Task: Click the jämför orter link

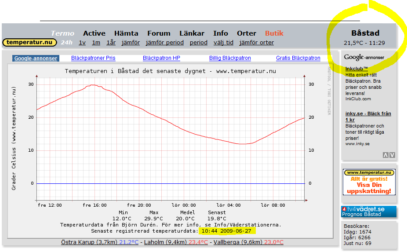Action: pyautogui.click(x=256, y=43)
